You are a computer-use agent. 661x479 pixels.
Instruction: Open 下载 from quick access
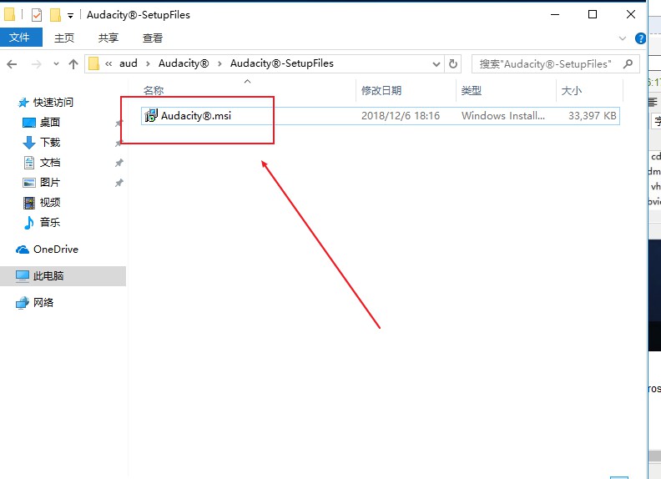point(50,143)
